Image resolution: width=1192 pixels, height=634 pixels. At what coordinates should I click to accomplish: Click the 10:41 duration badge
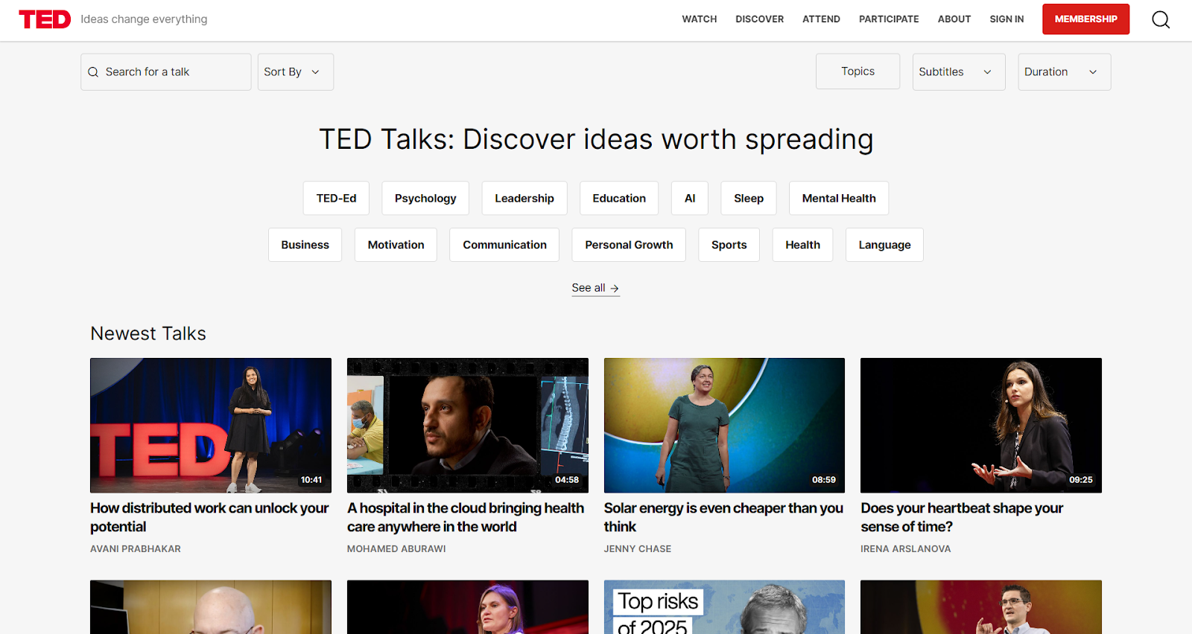[311, 480]
